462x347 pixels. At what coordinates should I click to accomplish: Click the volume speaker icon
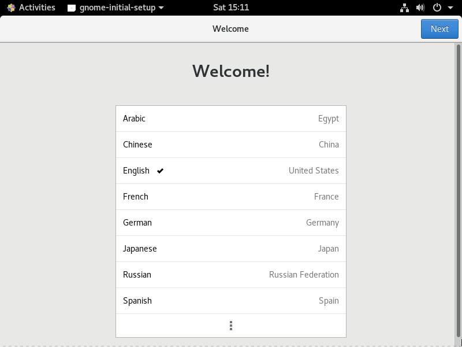[x=420, y=8]
